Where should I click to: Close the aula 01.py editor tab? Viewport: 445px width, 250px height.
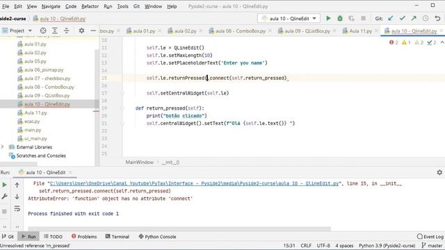click(x=160, y=31)
